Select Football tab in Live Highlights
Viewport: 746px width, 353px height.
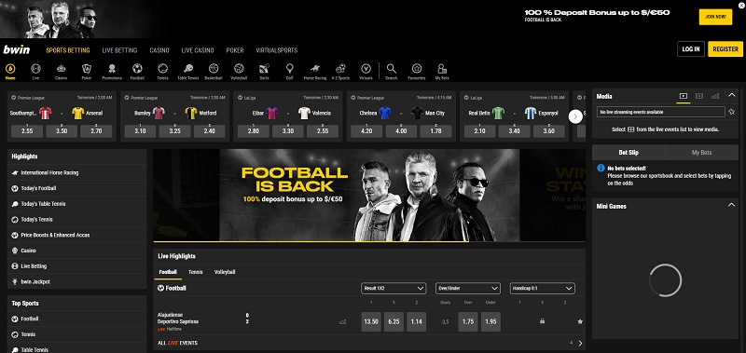pos(168,272)
